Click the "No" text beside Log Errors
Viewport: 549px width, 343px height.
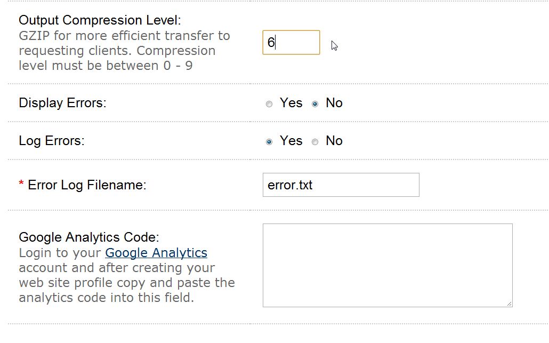334,141
